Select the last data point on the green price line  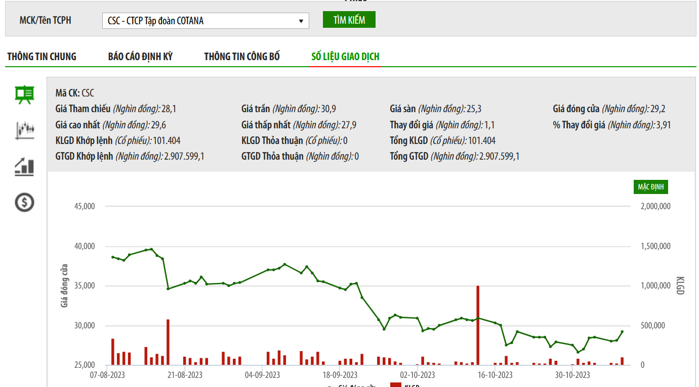click(x=622, y=332)
